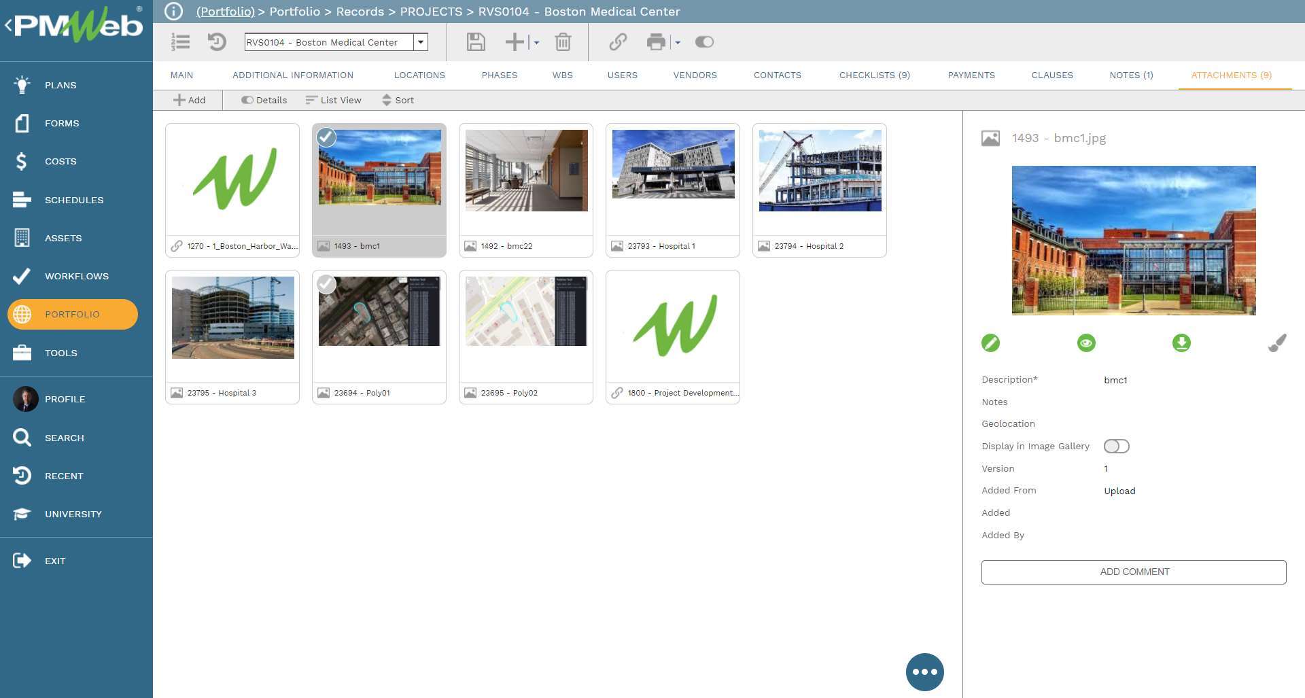Click the trash delete icon
Viewport: 1305px width, 698px height.
coord(563,42)
